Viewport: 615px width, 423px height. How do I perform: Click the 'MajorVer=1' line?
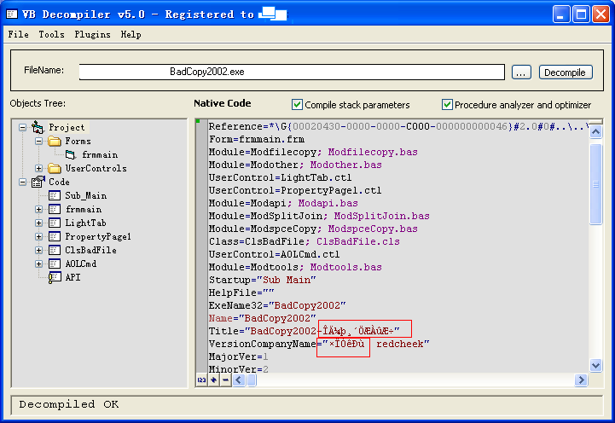[x=239, y=356]
